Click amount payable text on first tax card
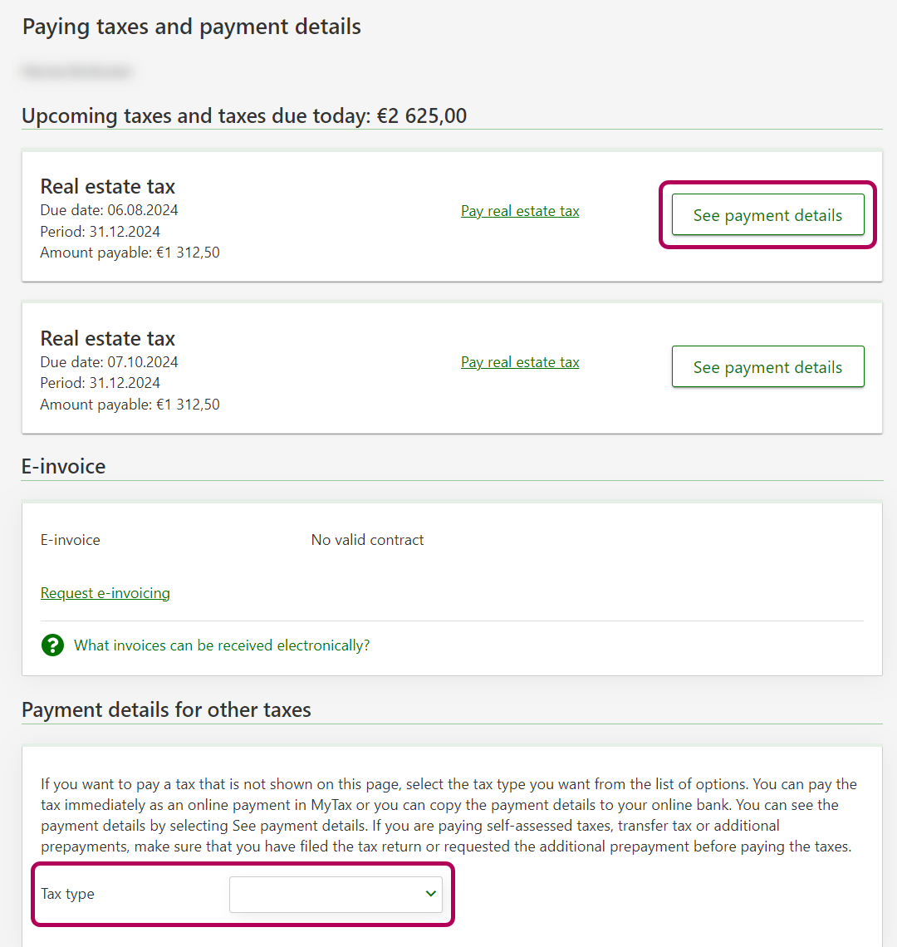Image resolution: width=897 pixels, height=947 pixels. [130, 253]
